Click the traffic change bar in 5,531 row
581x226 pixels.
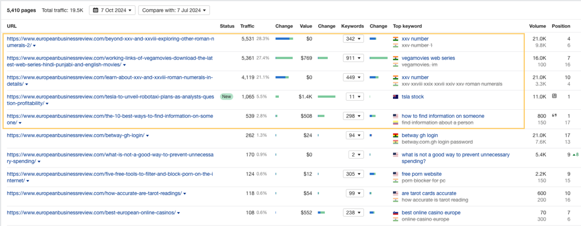click(x=284, y=39)
